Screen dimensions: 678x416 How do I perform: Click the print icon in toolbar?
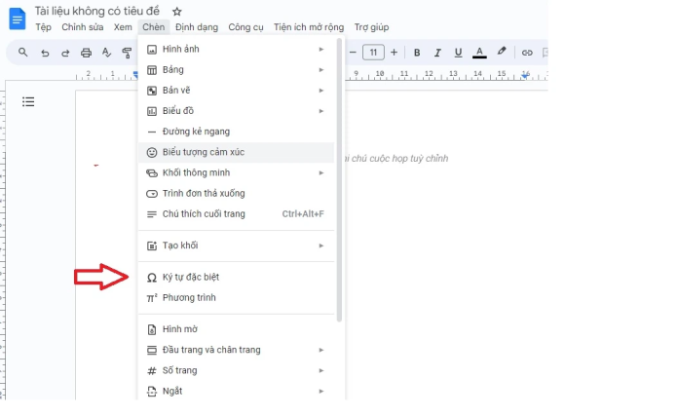point(86,53)
